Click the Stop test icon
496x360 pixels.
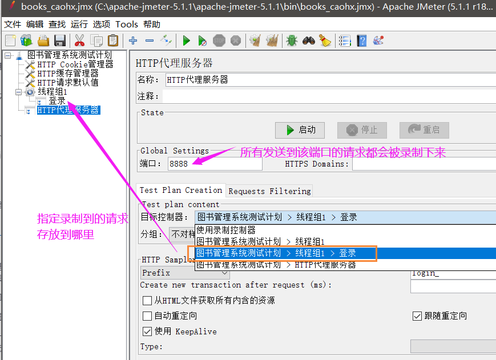(219, 41)
